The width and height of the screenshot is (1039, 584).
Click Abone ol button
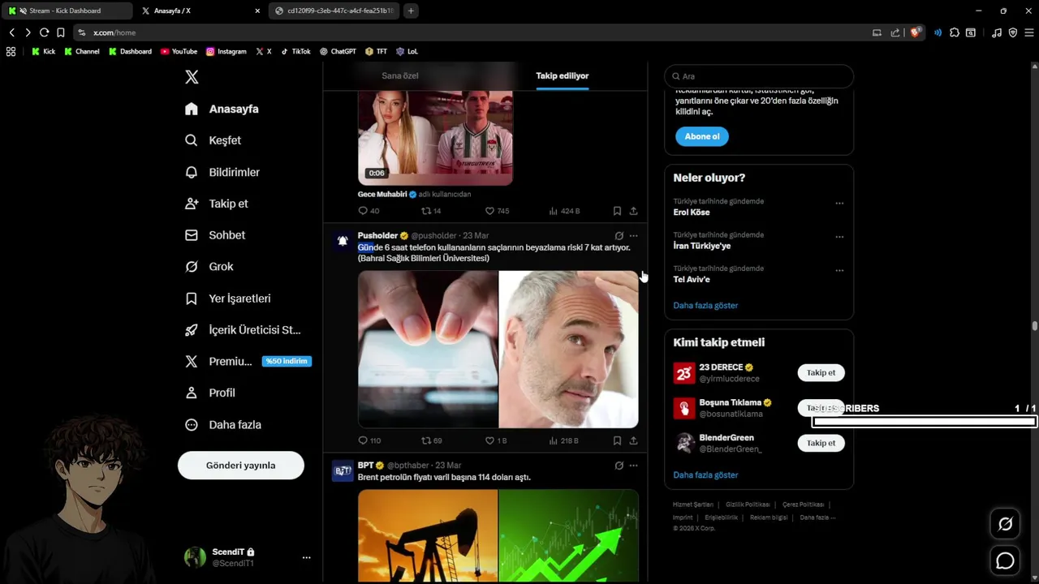(x=702, y=136)
